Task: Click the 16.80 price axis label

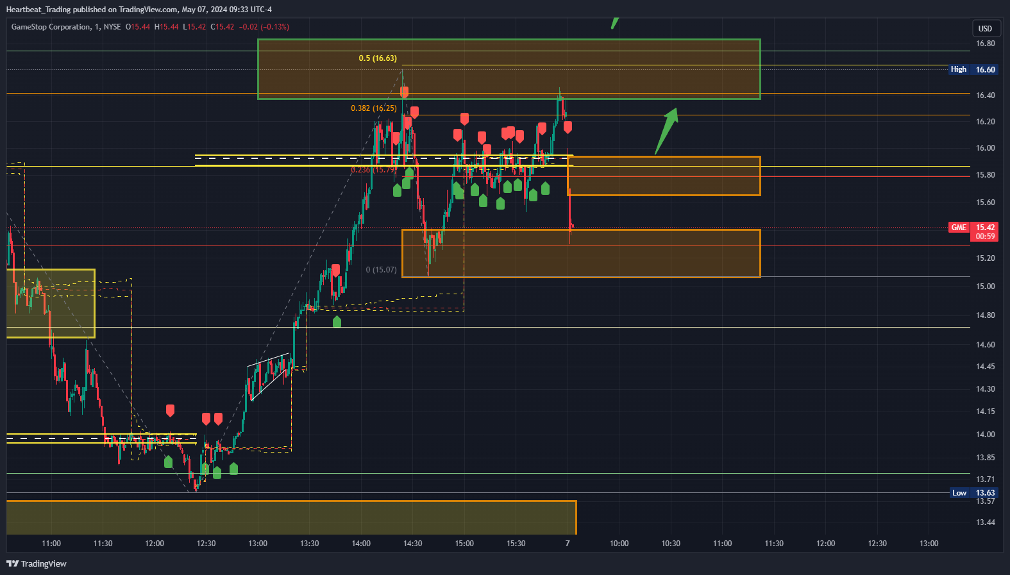Action: pyautogui.click(x=986, y=44)
